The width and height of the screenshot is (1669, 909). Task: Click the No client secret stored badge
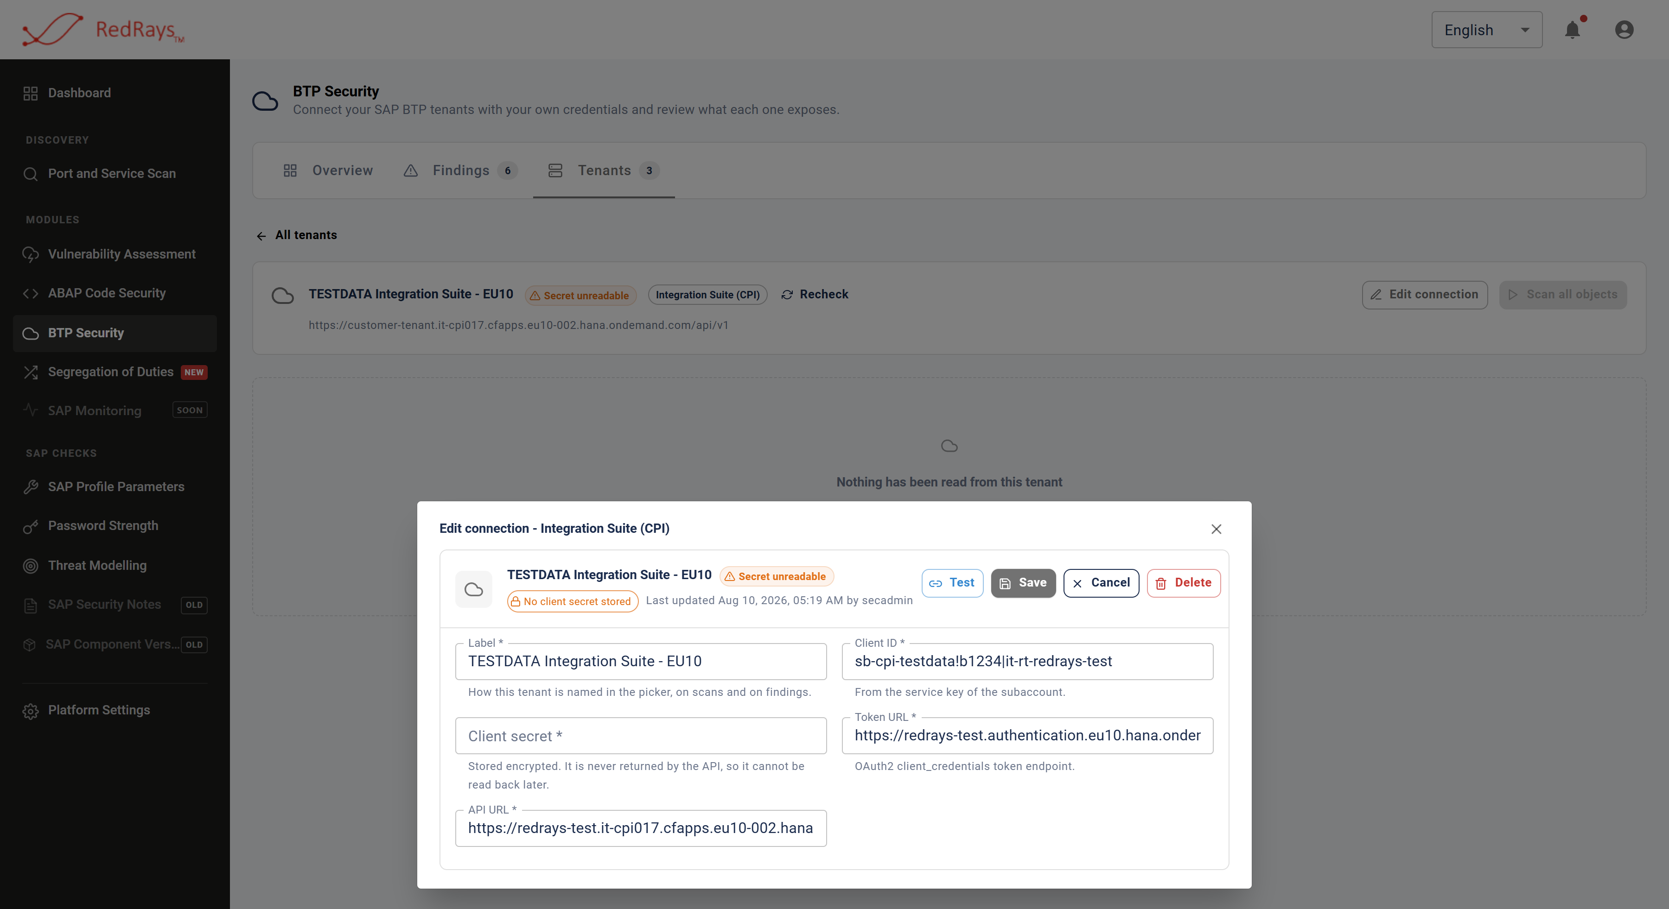[573, 601]
